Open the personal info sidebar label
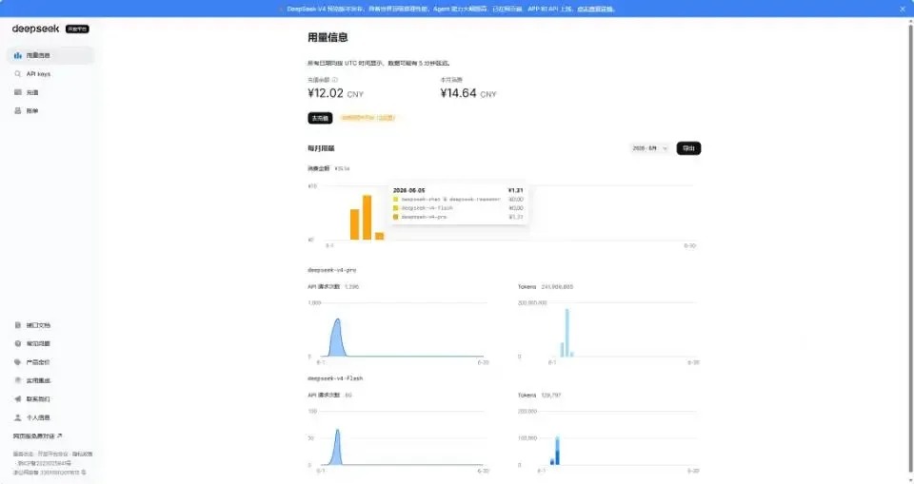 [x=38, y=417]
